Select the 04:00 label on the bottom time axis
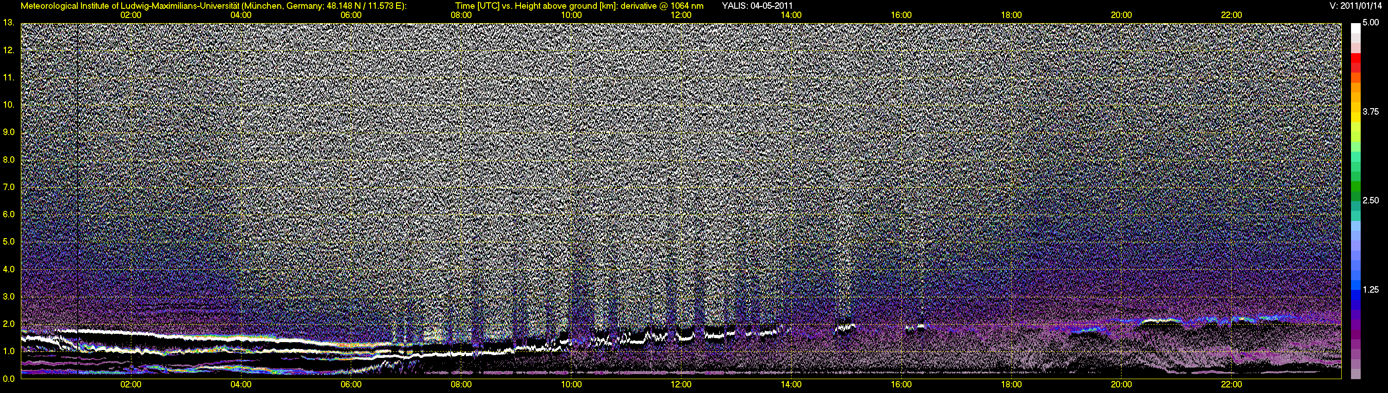The height and width of the screenshot is (393, 1388). click(241, 385)
